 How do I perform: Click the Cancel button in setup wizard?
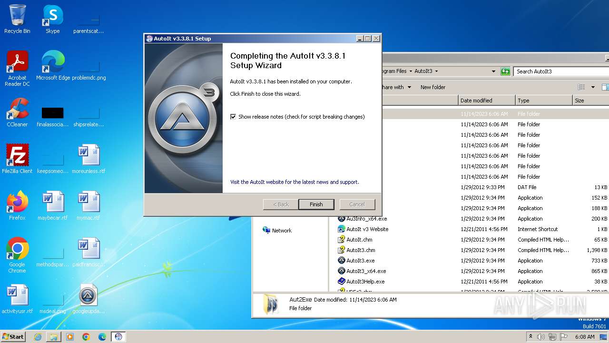click(357, 204)
